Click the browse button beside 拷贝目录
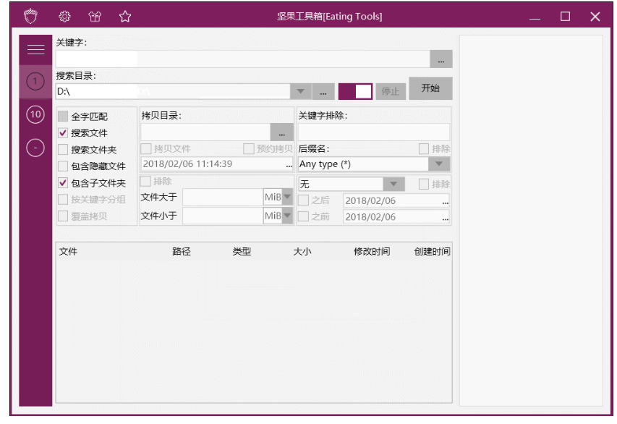Viewport: 617px width, 424px height. click(x=281, y=132)
